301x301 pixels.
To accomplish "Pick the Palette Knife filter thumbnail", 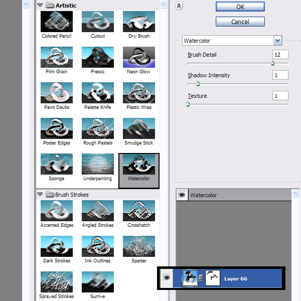I will point(98,93).
